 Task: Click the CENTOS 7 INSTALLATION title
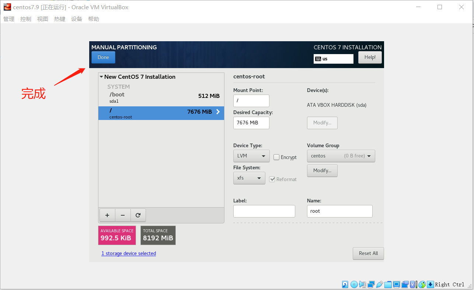point(348,47)
